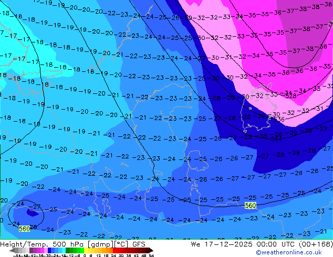Select the "(00+168)" forecast hour text
Viewport: 333px width, 257px height.
[x=316, y=244]
